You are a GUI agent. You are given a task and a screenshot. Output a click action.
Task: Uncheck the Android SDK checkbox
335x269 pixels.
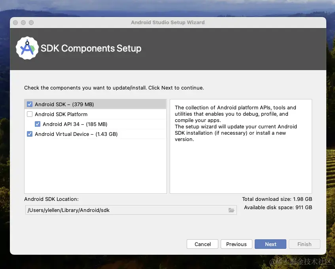click(30, 104)
